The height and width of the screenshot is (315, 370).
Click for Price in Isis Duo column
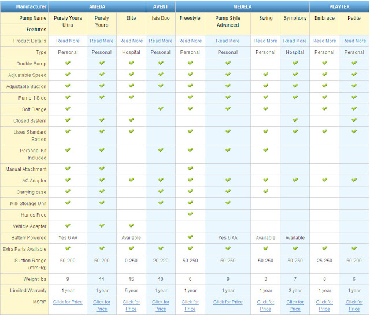click(161, 306)
